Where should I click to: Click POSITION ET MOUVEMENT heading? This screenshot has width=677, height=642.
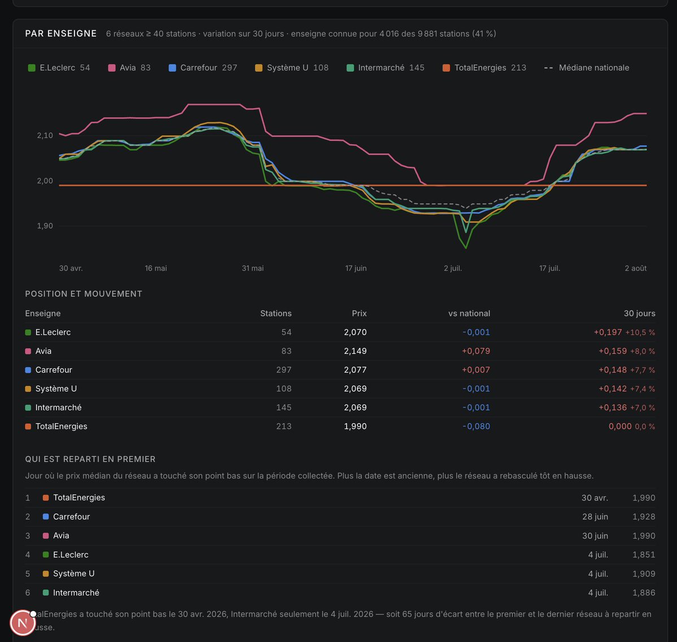84,294
